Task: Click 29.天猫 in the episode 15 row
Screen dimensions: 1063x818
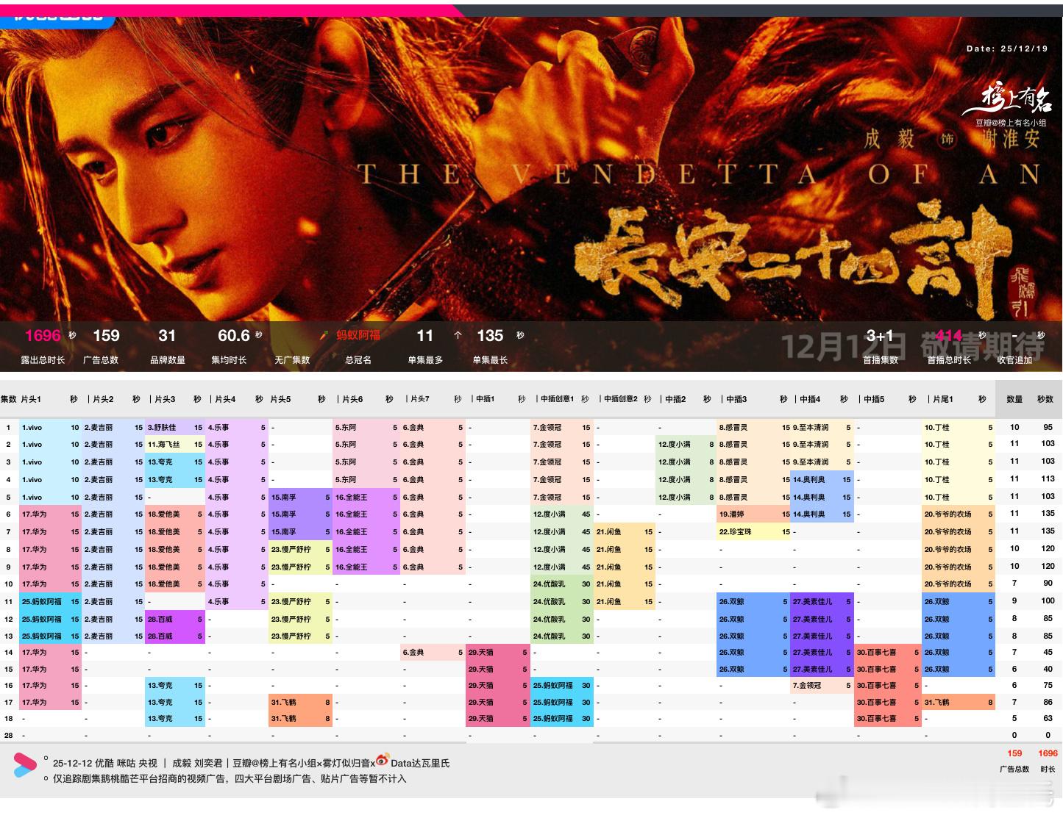Action: click(498, 670)
